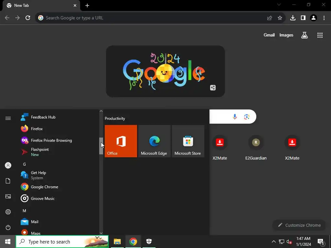Click scroll-down arrow of app list
Image resolution: width=331 pixels, height=248 pixels.
tap(101, 233)
